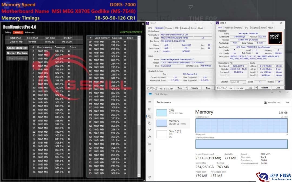Open Memory tab in left CPU-Z window
Viewport: 292px width, 182px height.
click(x=169, y=28)
